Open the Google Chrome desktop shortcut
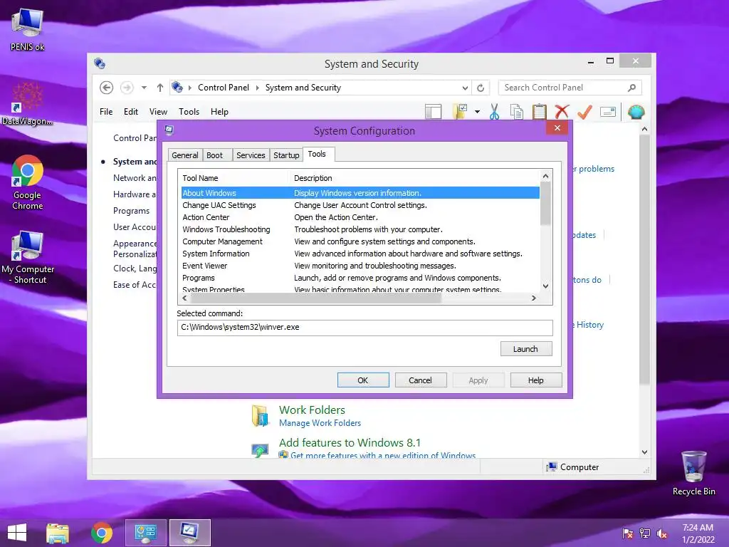Viewport: 729px width, 547px height. pos(28,182)
